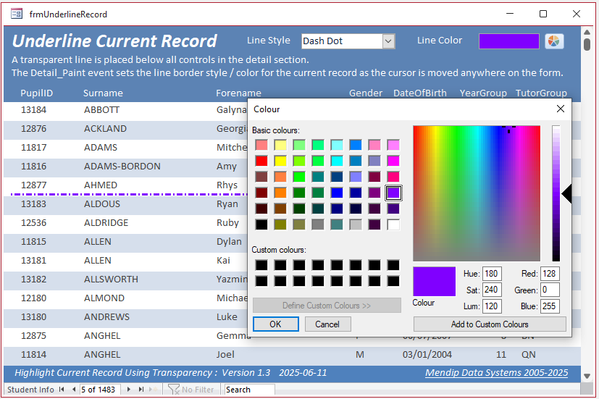Select the forename Joel cell
Viewport: 599px width, 399px height.
(x=225, y=354)
